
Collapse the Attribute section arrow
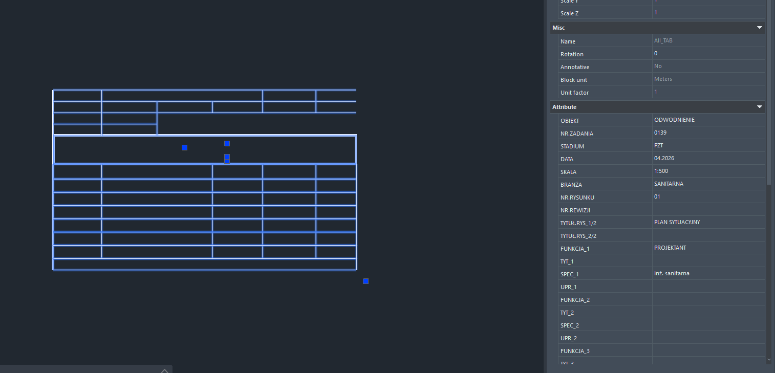point(759,107)
